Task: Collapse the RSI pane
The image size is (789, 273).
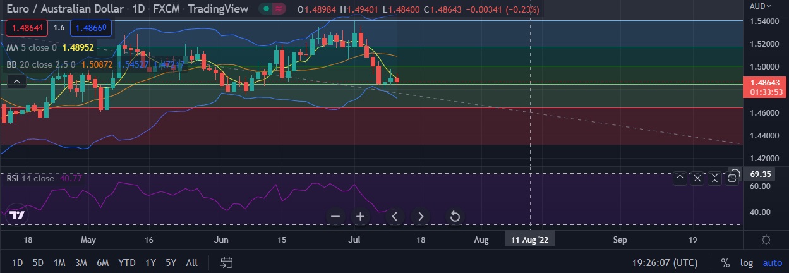Action: tap(714, 178)
